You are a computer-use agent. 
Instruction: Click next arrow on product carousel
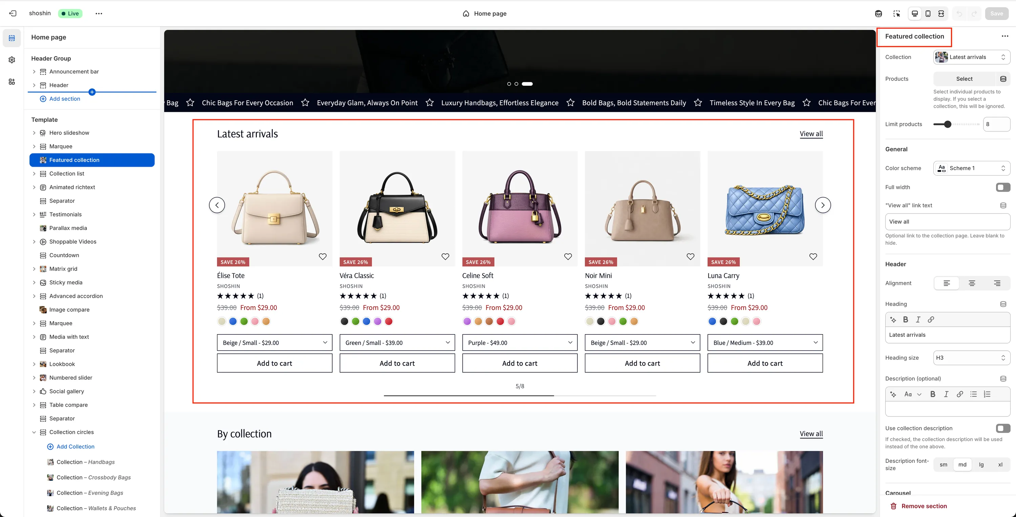coord(823,205)
